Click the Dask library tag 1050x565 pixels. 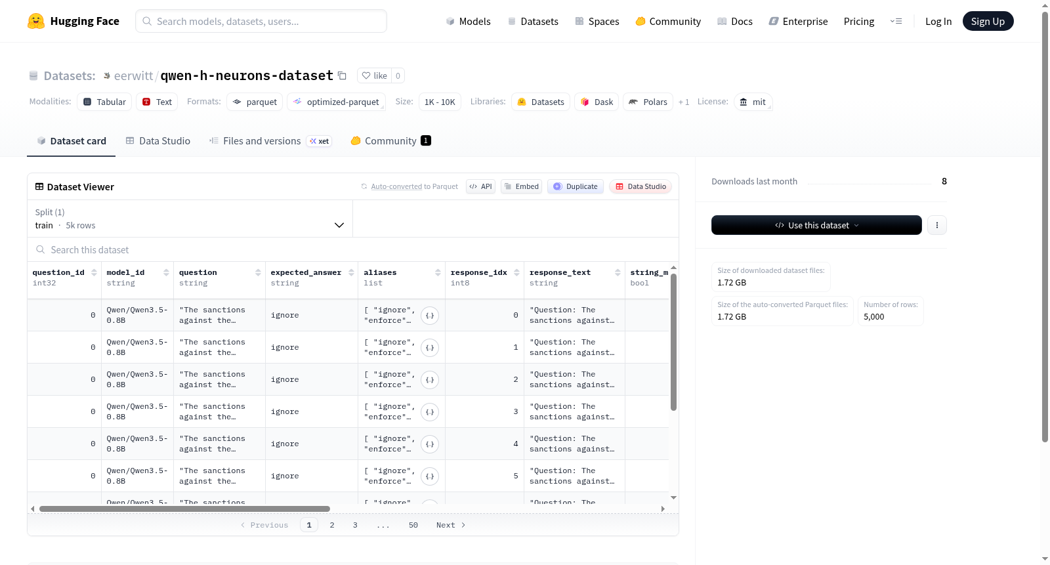tap(597, 102)
